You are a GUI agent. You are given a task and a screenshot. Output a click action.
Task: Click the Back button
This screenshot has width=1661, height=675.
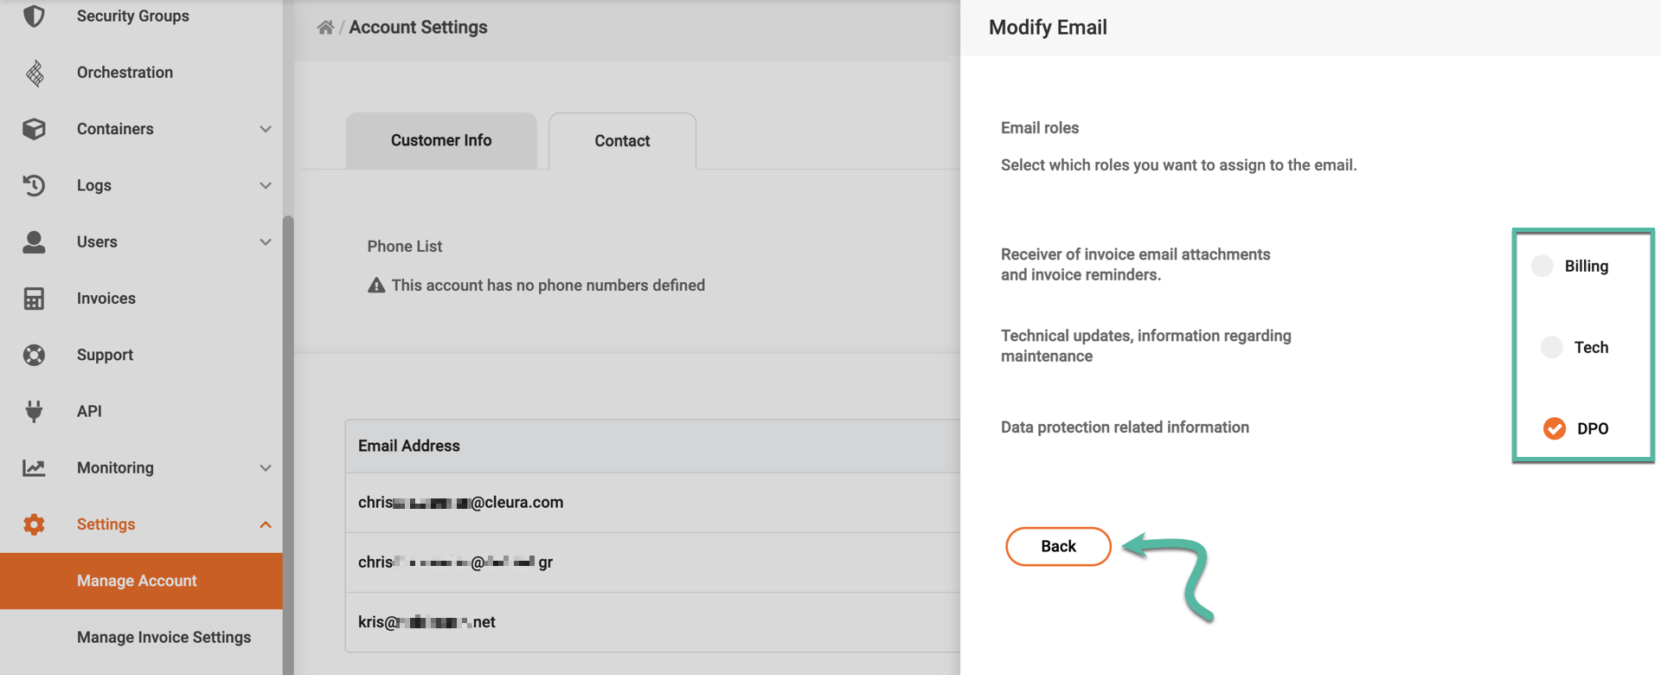pyautogui.click(x=1057, y=546)
